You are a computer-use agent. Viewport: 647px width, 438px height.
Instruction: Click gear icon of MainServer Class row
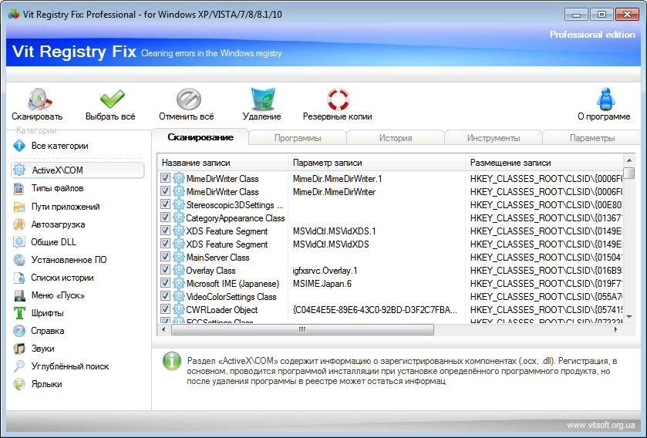(179, 258)
